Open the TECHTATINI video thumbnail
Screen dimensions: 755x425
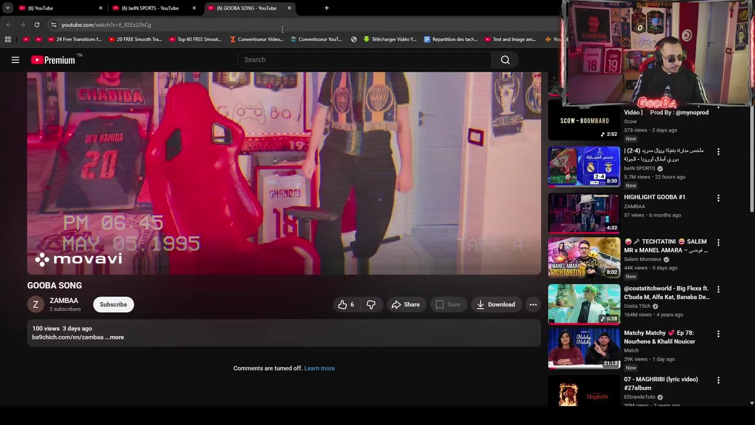click(x=584, y=257)
